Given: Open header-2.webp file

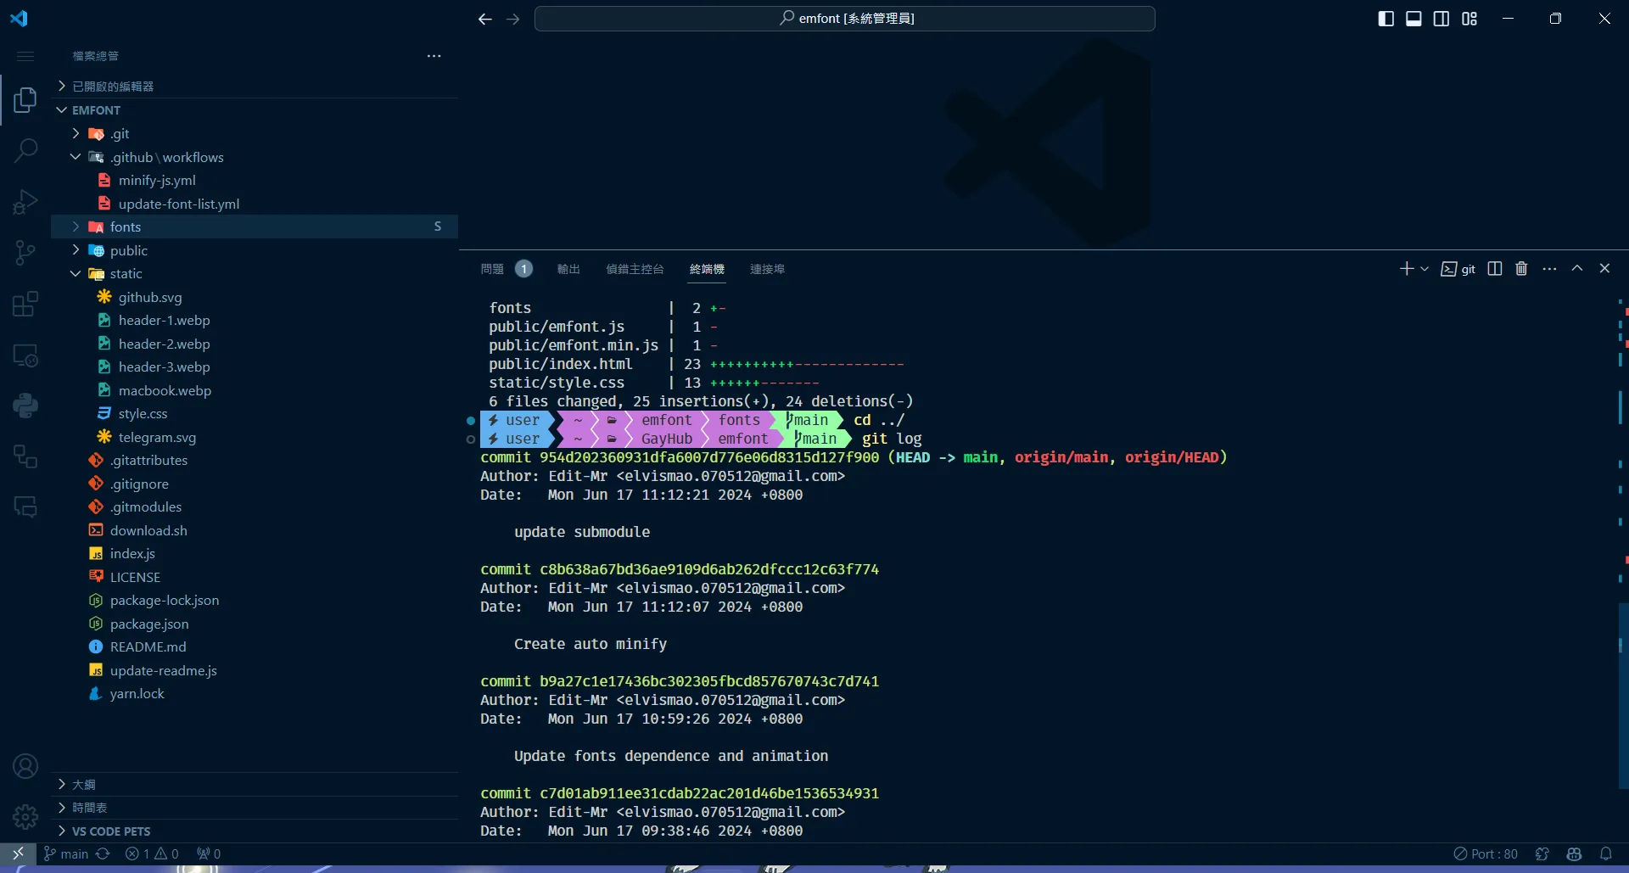Looking at the screenshot, I should click(255, 344).
